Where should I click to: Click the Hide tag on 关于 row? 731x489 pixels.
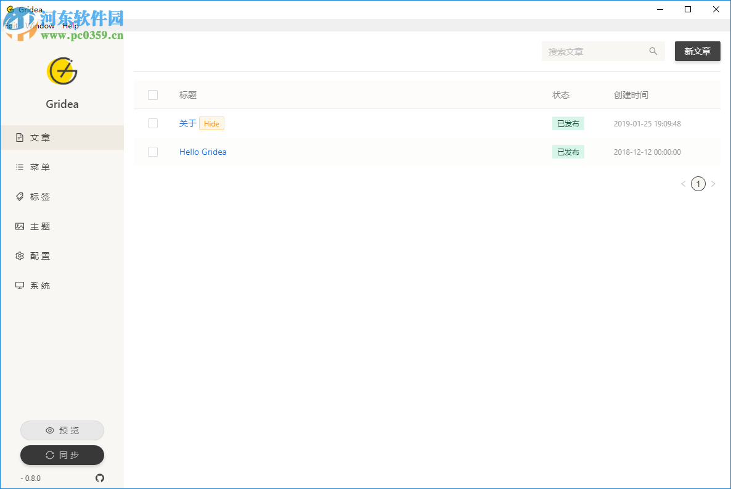[x=211, y=123]
